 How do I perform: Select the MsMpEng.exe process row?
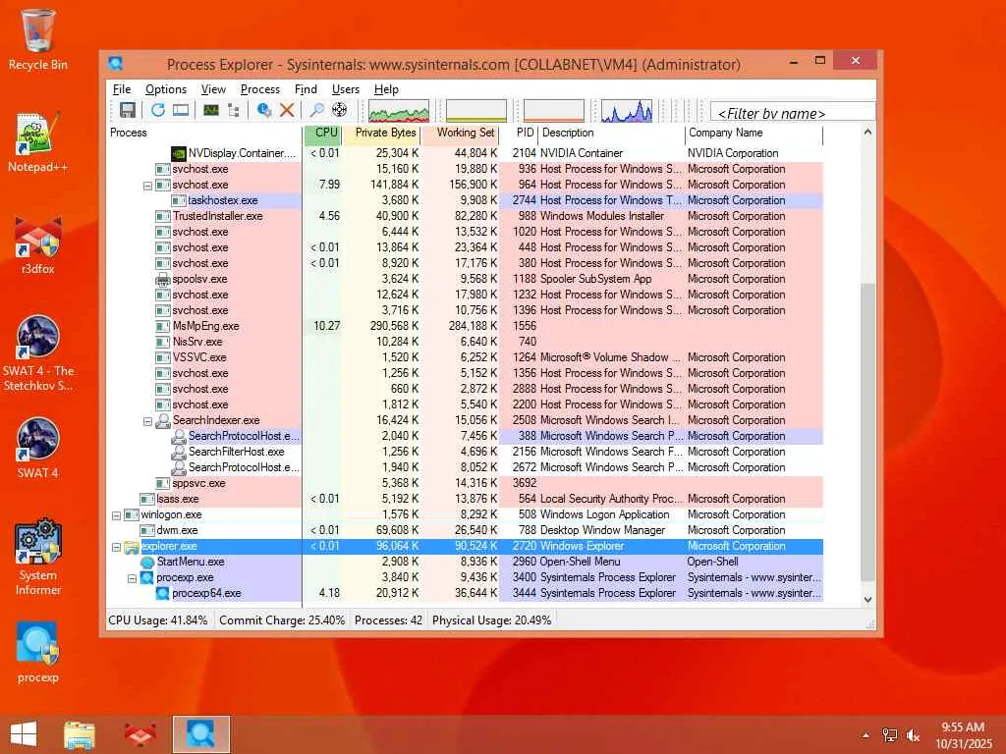[465, 326]
